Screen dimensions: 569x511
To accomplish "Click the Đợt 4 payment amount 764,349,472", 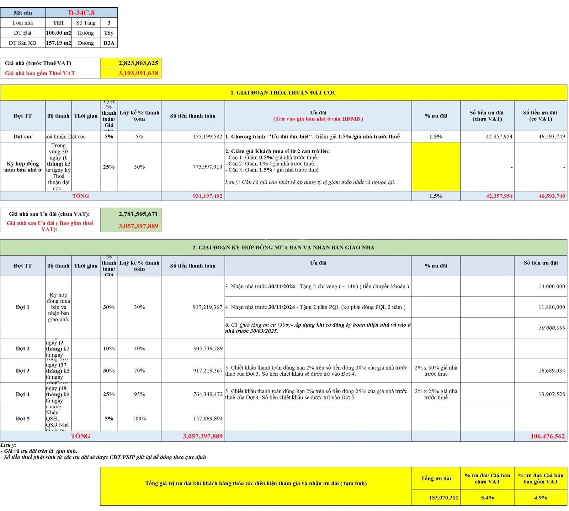I will coord(193,394).
